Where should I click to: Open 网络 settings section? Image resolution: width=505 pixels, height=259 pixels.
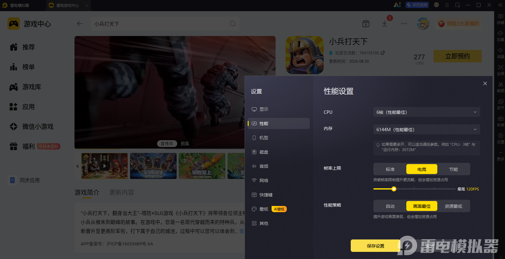pos(279,181)
